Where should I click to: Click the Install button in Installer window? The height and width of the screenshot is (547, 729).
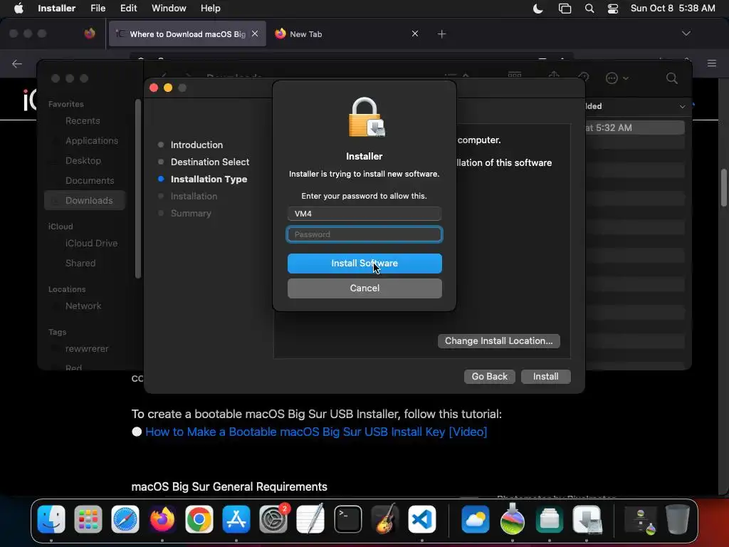(546, 376)
